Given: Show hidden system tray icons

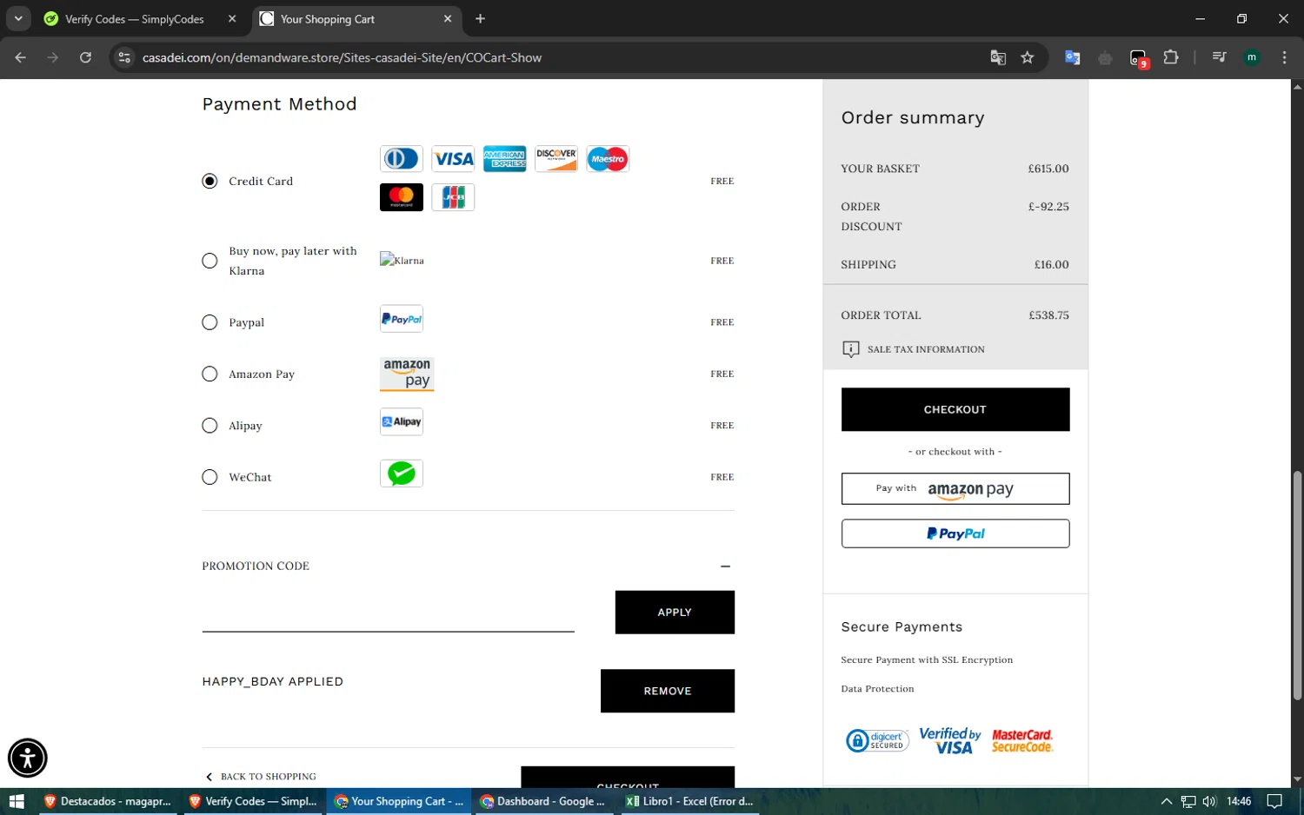Looking at the screenshot, I should (1167, 801).
